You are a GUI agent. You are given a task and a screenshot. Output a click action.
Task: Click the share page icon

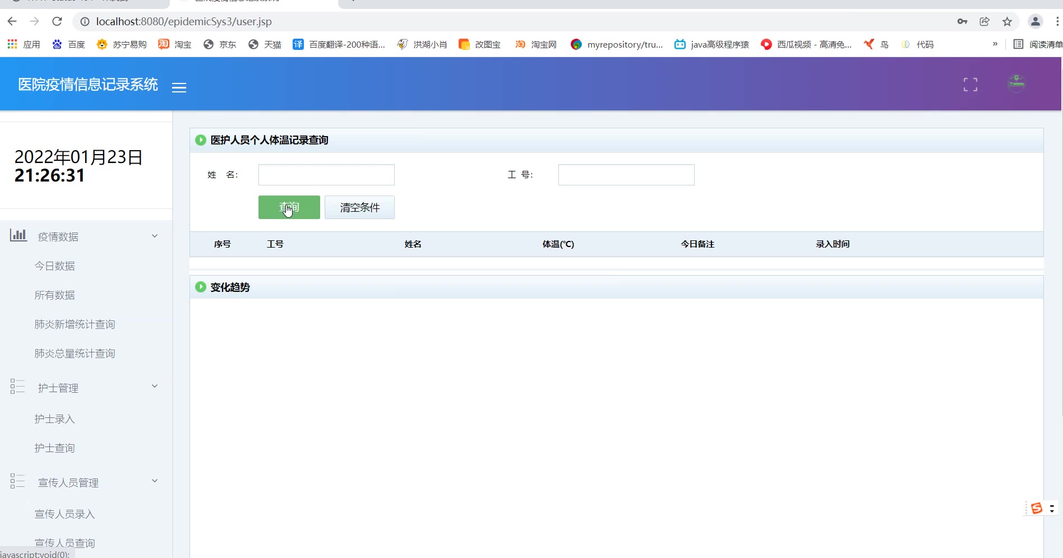click(x=985, y=21)
